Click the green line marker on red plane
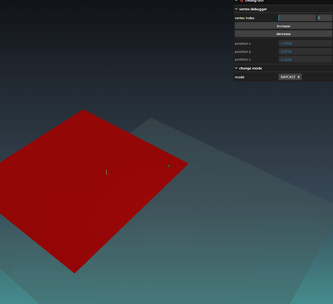The height and width of the screenshot is (304, 333). [x=107, y=172]
